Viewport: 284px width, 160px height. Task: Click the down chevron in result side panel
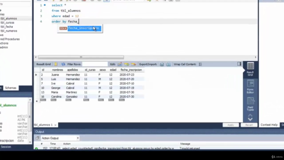click(250, 119)
